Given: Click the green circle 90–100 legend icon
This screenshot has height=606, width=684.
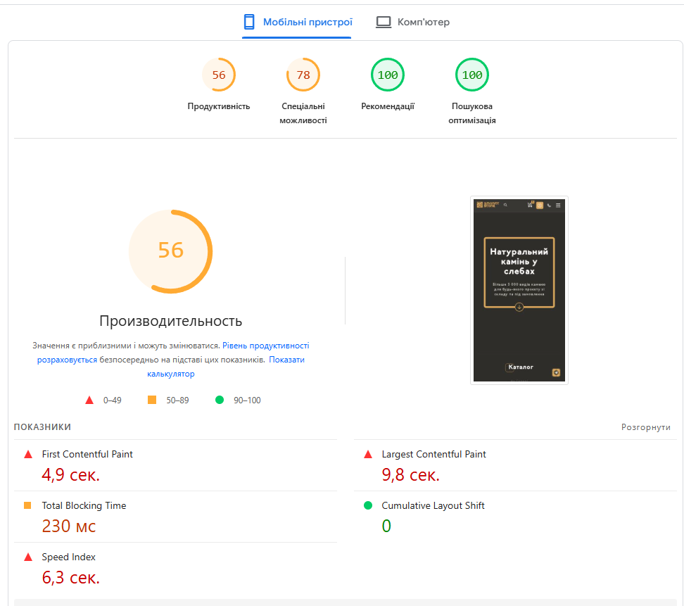Looking at the screenshot, I should pyautogui.click(x=220, y=400).
